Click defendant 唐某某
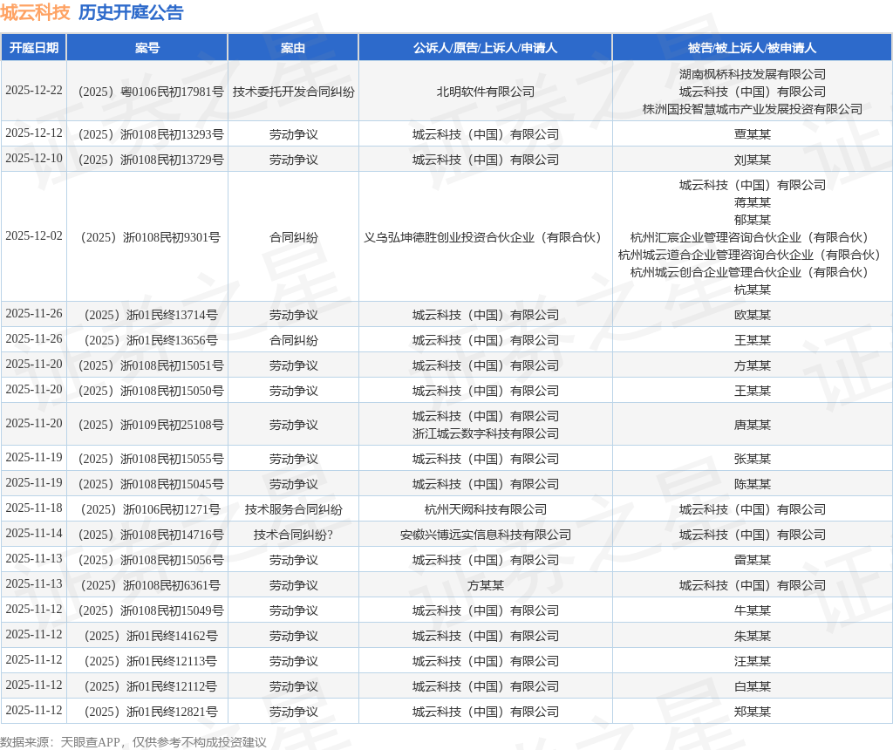The width and height of the screenshot is (893, 750). point(753,425)
